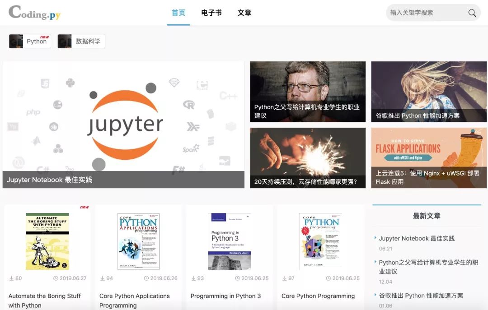Open sidebar article 谷歌推出 Python 性能加速方案
488x310 pixels.
[x=421, y=296]
